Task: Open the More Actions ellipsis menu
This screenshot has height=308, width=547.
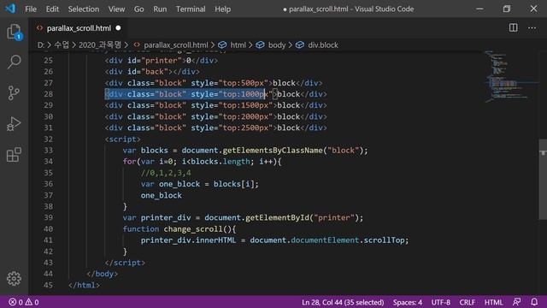Action: click(x=532, y=28)
